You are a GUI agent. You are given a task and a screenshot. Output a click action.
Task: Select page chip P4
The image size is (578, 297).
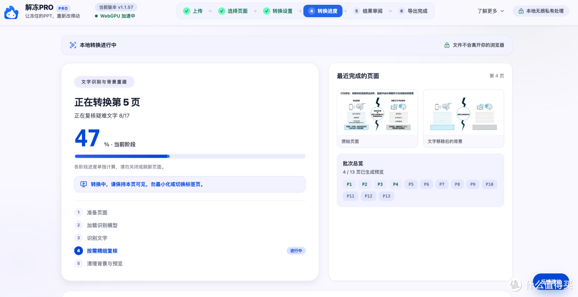396,184
